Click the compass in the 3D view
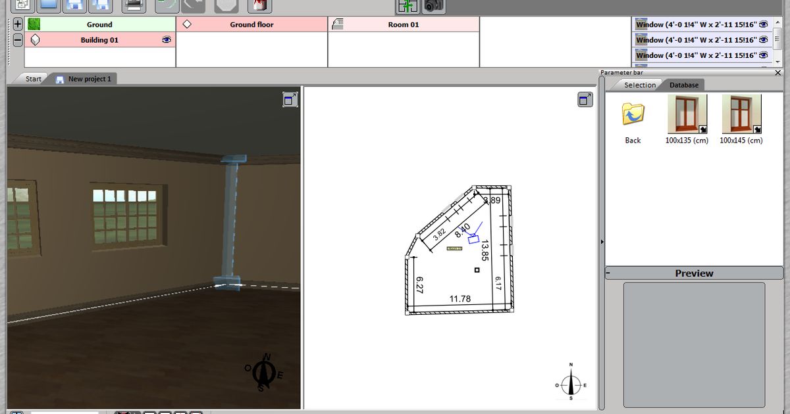The height and width of the screenshot is (414, 790). tap(265, 373)
